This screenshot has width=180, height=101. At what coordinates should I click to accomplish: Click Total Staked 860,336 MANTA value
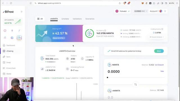pyautogui.click(x=52, y=59)
